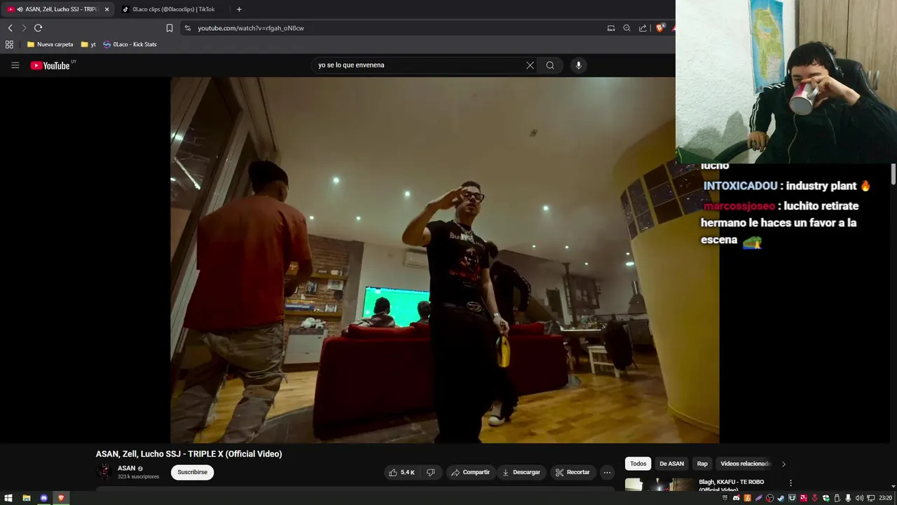Open OBS Studio tray icon
This screenshot has height=505, width=897.
[x=769, y=498]
